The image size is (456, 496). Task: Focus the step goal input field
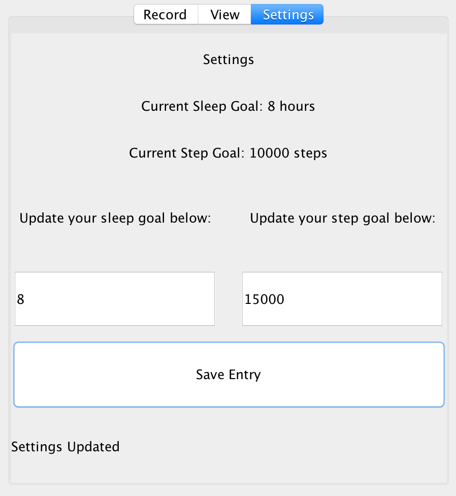tap(342, 299)
